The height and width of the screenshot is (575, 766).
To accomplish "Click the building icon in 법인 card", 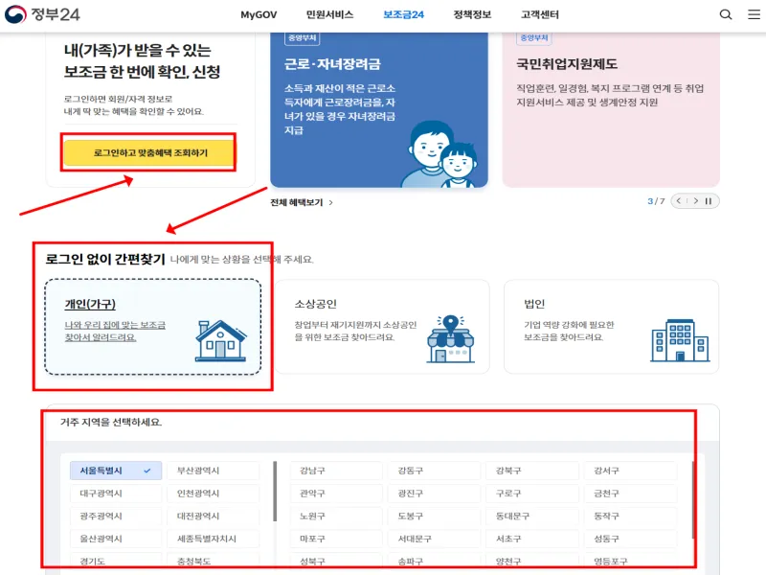I will pyautogui.click(x=679, y=339).
